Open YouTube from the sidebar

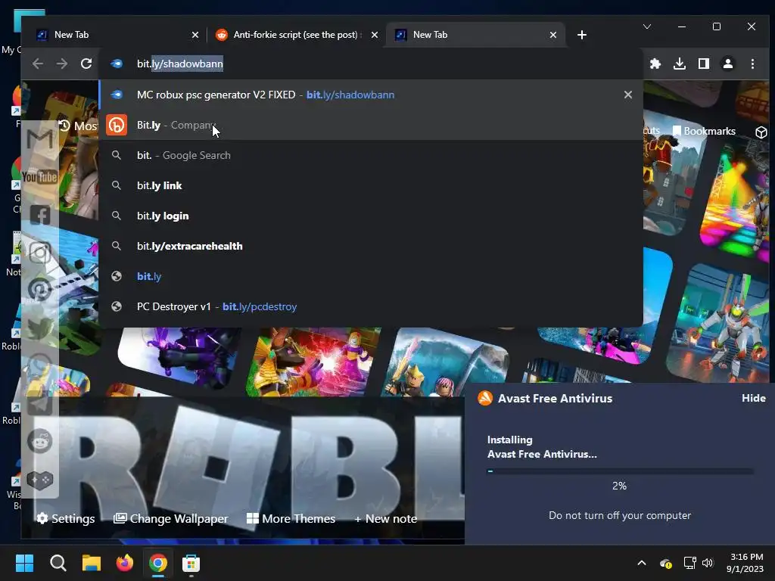coord(39,176)
